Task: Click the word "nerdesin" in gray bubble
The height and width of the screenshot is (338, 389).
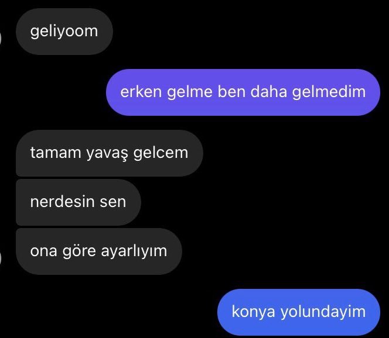Action: (x=62, y=202)
